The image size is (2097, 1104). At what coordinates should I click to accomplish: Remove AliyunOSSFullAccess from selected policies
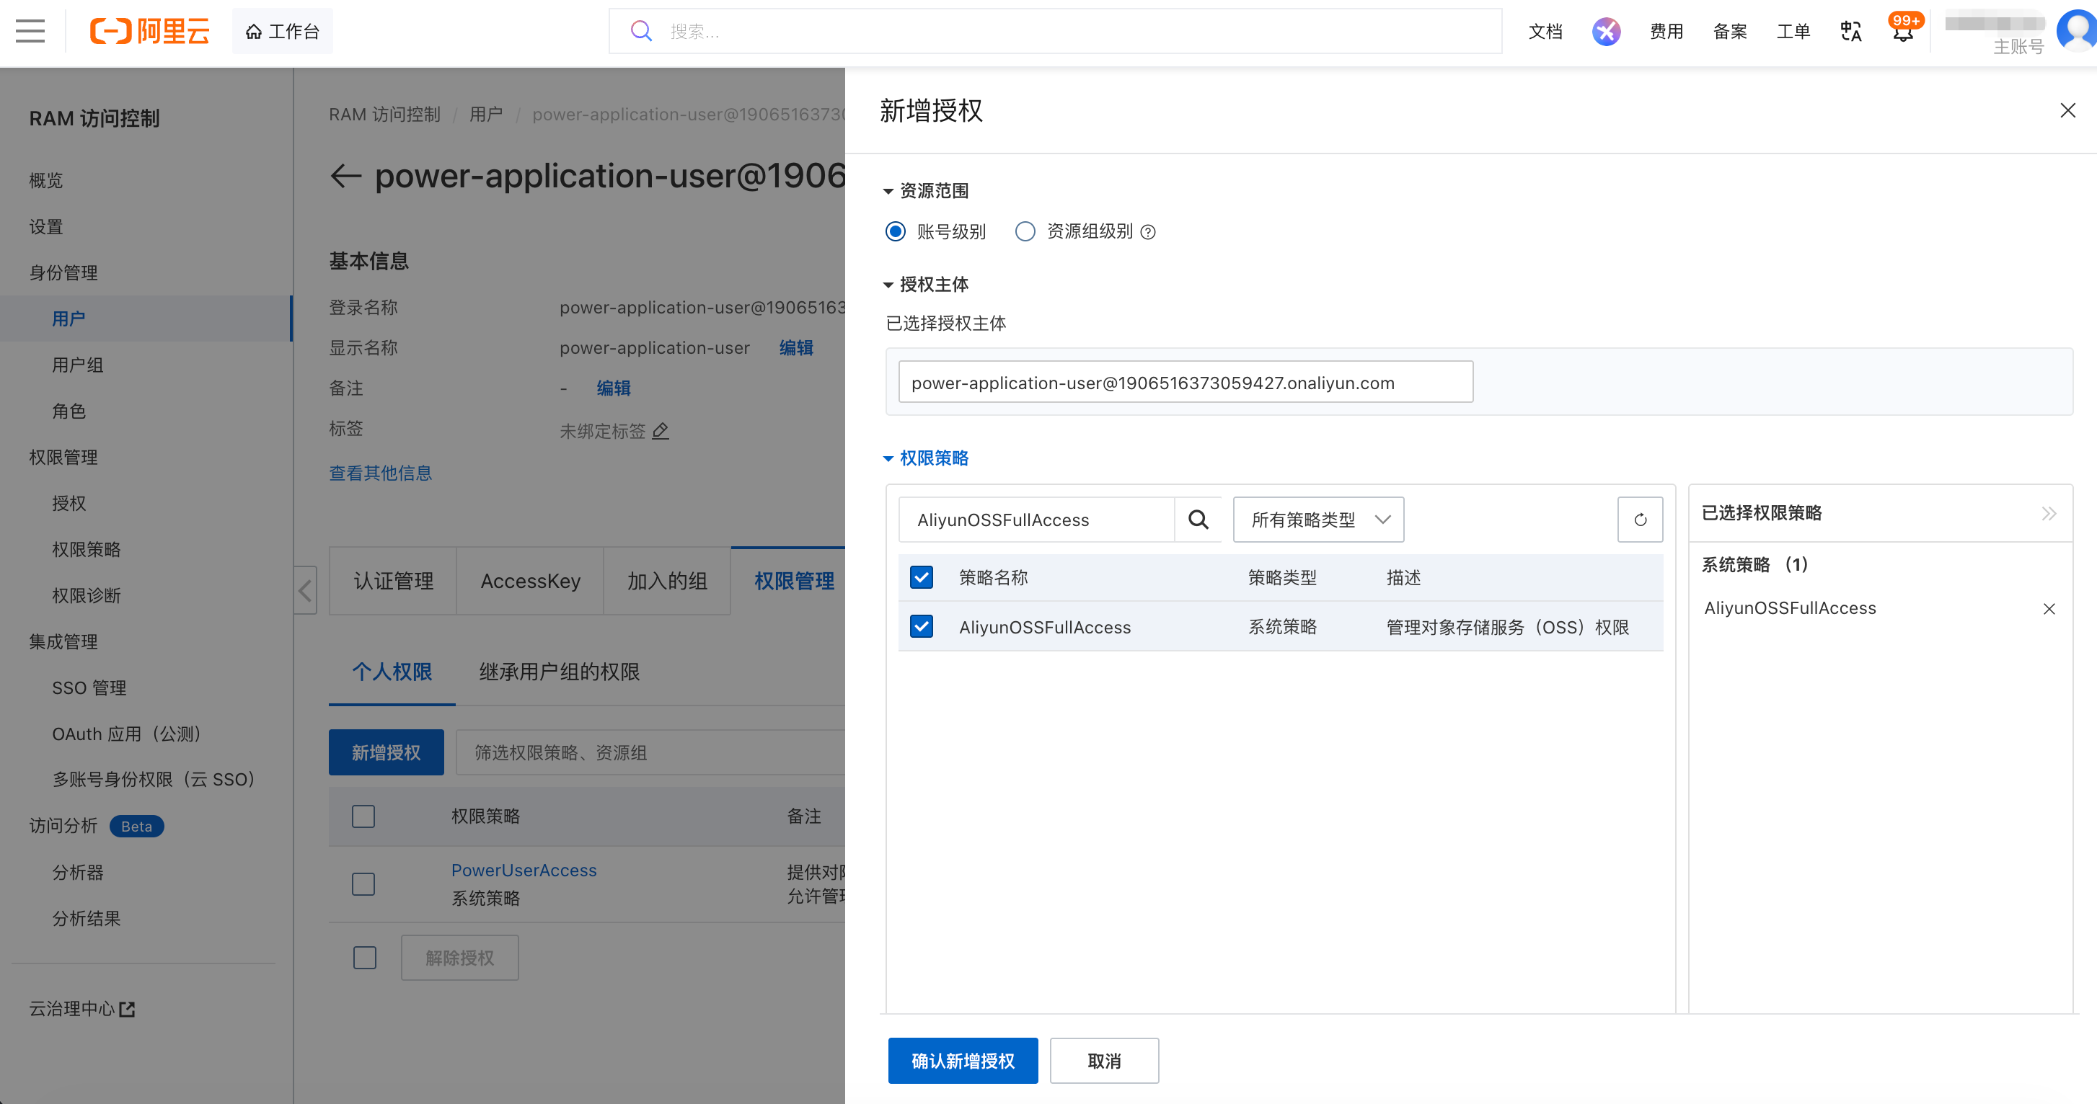pyautogui.click(x=2049, y=608)
